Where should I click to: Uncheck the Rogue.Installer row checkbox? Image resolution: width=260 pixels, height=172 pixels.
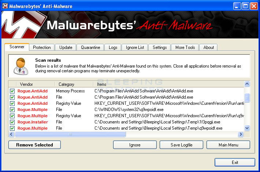pyautogui.click(x=12, y=122)
